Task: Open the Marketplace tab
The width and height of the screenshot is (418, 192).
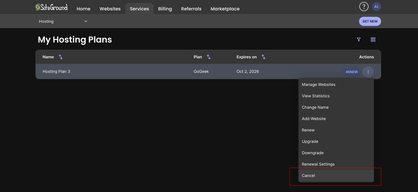Action: (x=225, y=9)
